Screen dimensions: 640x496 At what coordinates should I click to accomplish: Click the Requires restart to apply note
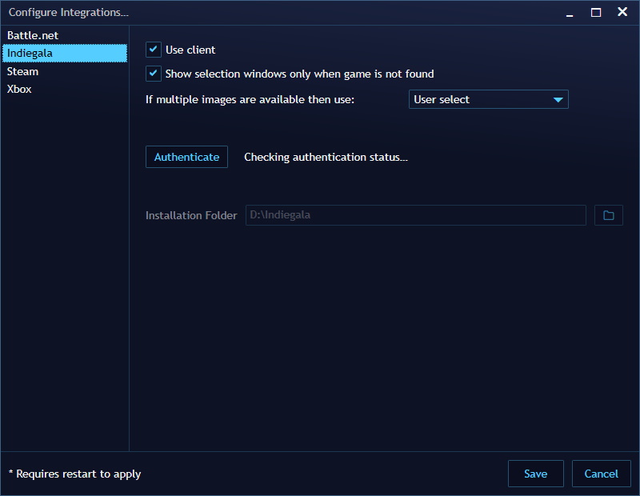[x=74, y=474]
